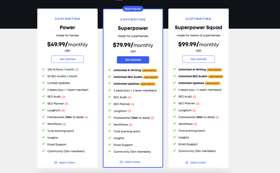Click Workflows video icon in Superpower plan
Viewport: 280px width, 173px height.
coord(130,125)
